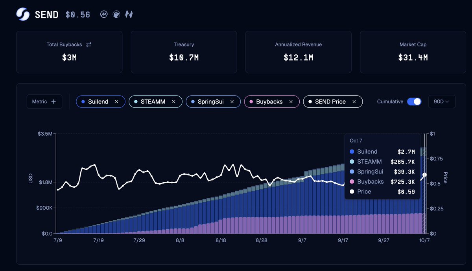
Task: Click the 10/7 x-axis date label
Action: 424,240
